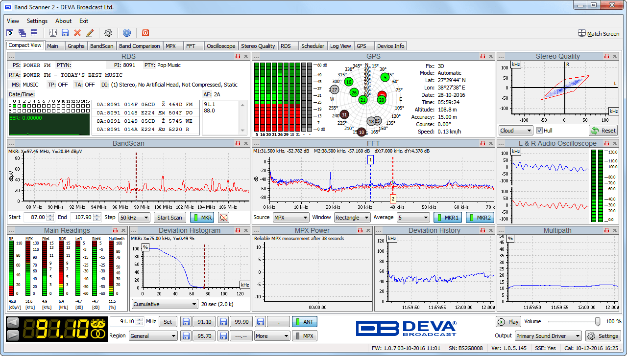Viewport: 627px width, 356px height.
Task: Click the tune down left arrow button
Action: click(x=13, y=323)
